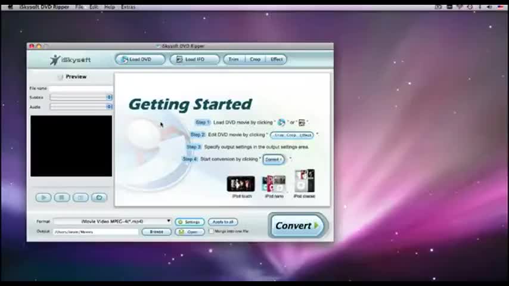Click the Settings button
This screenshot has width=509, height=286.
[x=190, y=222]
